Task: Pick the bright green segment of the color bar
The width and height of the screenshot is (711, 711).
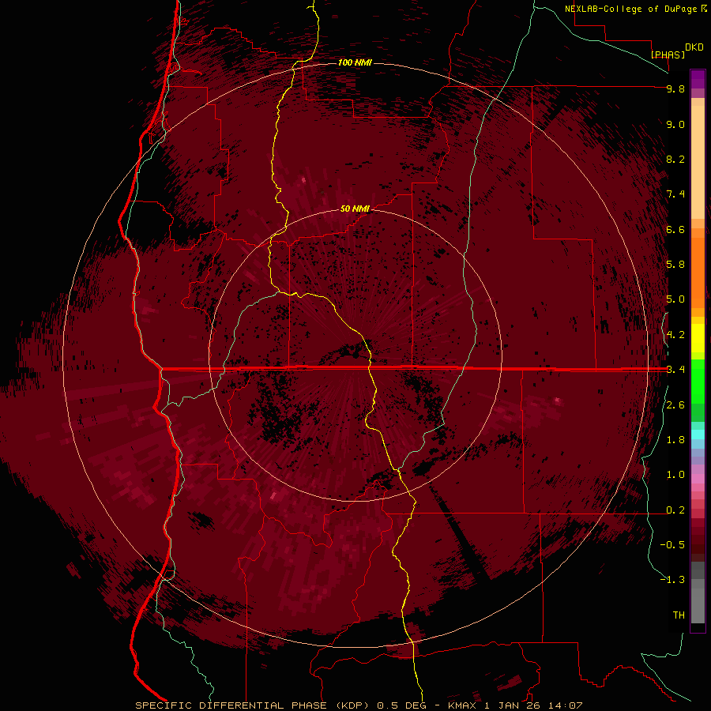Action: click(x=698, y=381)
